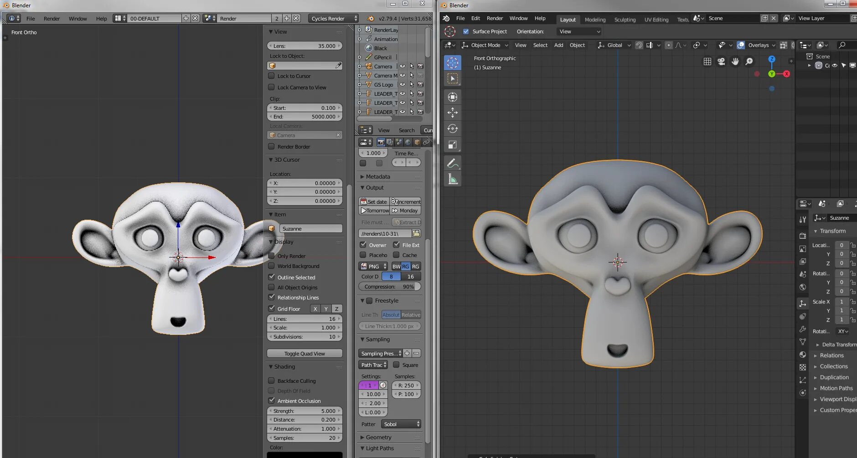Activate the Move tool icon
Screen dimensions: 857x458
(x=452, y=113)
